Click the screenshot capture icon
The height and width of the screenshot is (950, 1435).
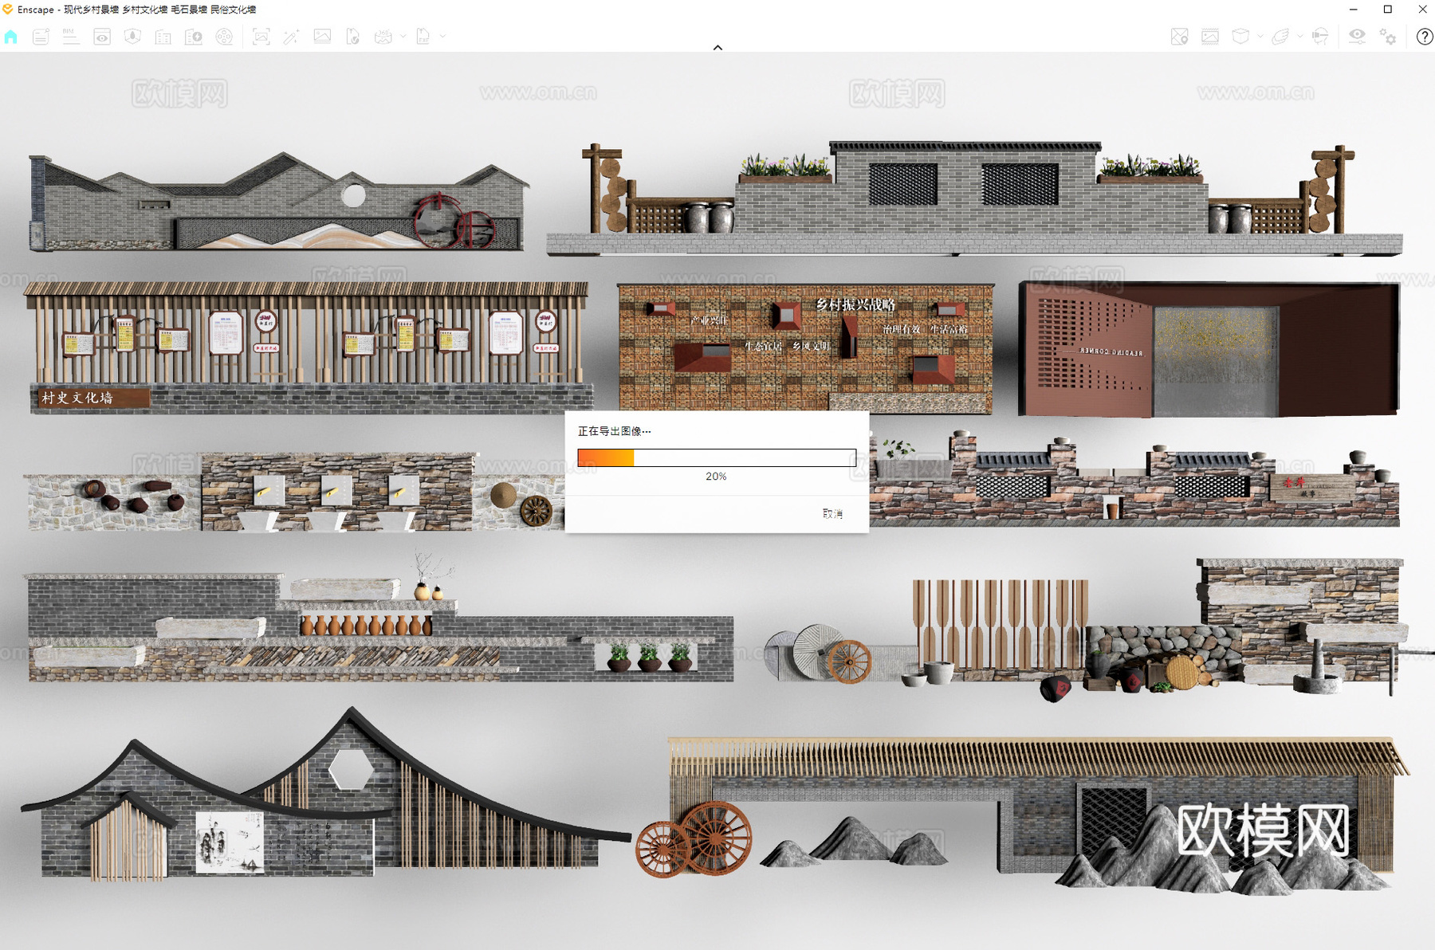pyautogui.click(x=261, y=37)
